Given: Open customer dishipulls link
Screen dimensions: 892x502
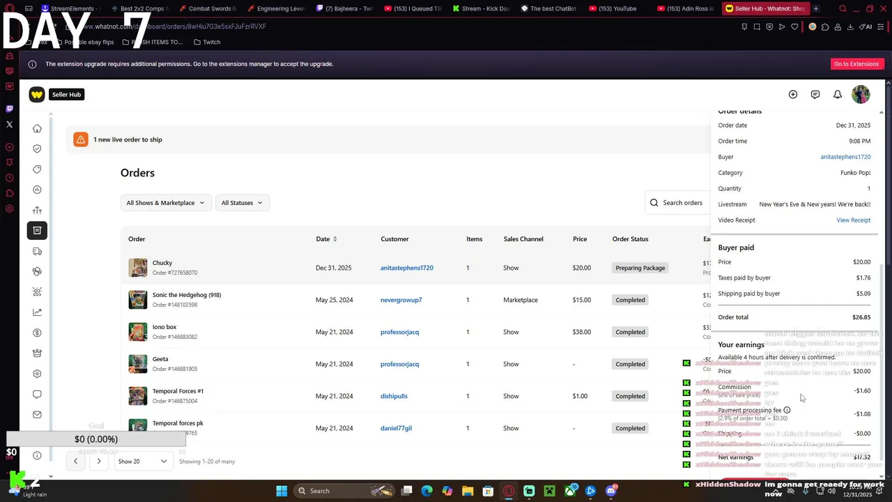Looking at the screenshot, I should [394, 396].
